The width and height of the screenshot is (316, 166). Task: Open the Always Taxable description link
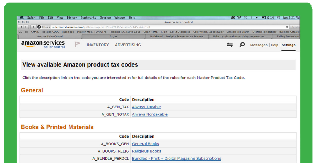(146, 107)
